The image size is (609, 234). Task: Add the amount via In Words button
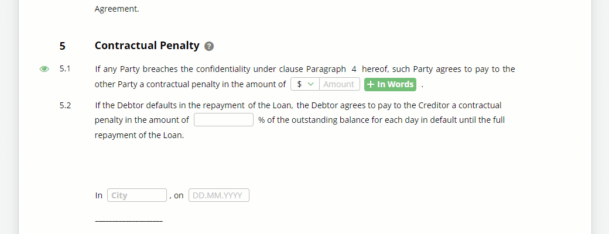(x=390, y=84)
